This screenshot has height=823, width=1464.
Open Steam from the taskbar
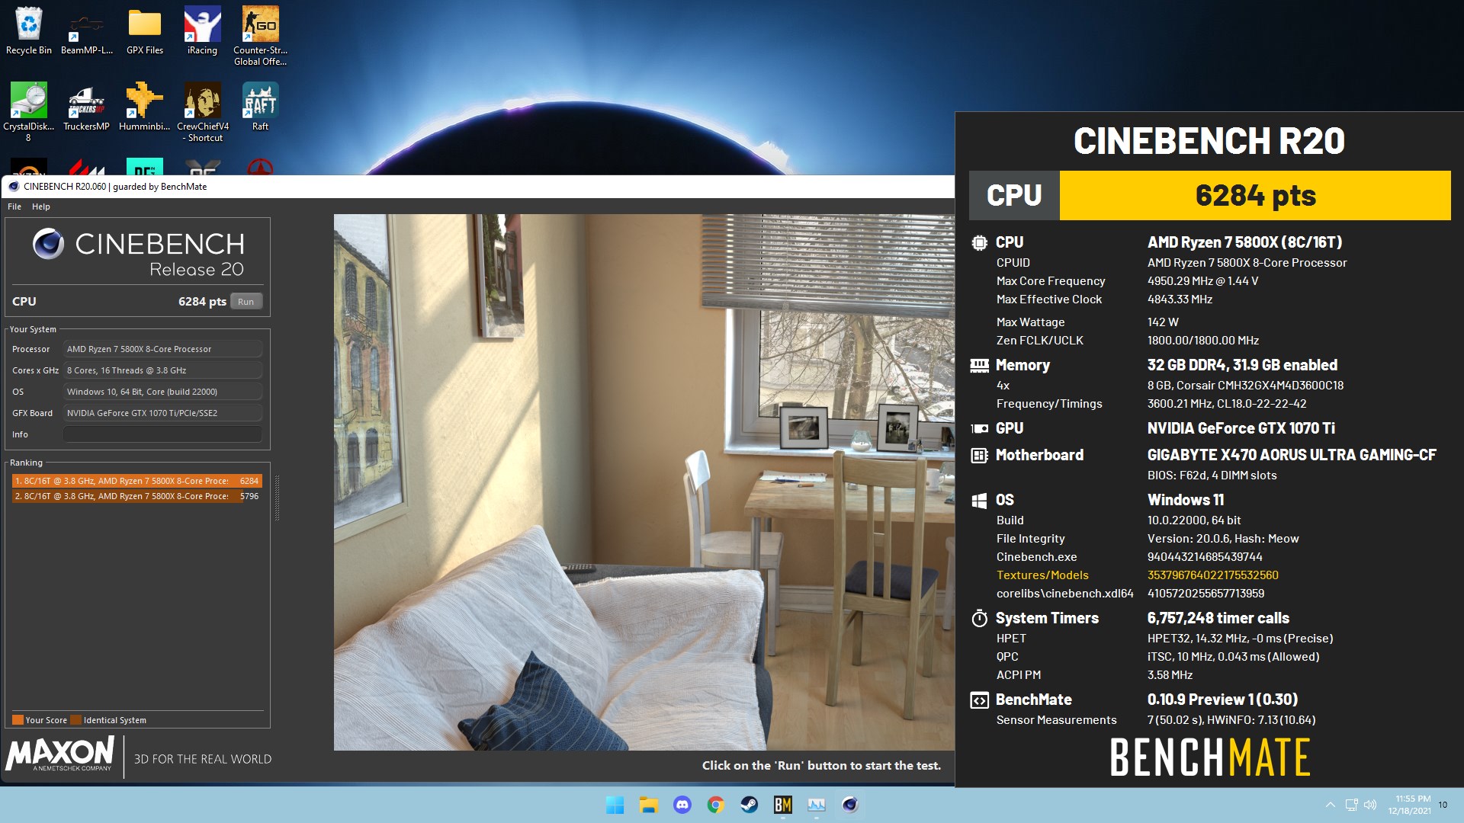coord(749,805)
